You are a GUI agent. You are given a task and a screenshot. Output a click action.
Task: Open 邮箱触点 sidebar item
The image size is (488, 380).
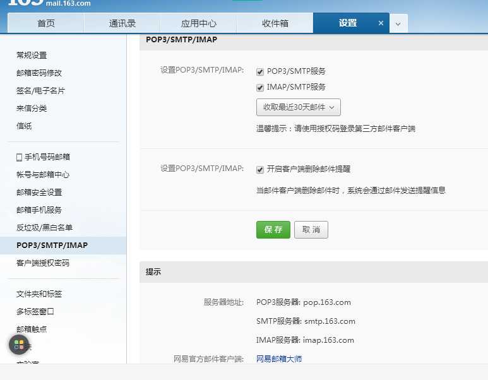point(32,330)
